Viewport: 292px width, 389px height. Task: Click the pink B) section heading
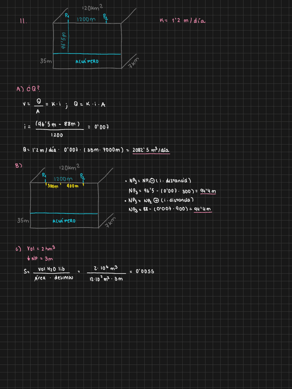18,166
